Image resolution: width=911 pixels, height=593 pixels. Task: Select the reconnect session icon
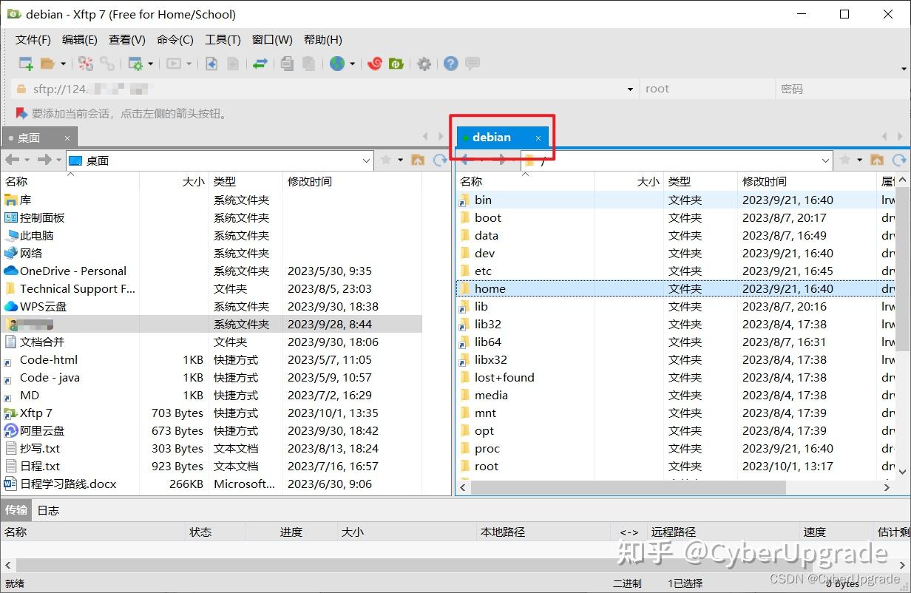(107, 64)
